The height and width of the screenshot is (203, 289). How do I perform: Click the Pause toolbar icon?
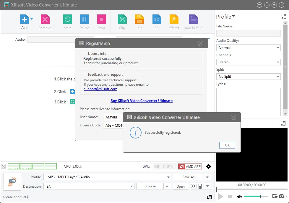pos(85,19)
